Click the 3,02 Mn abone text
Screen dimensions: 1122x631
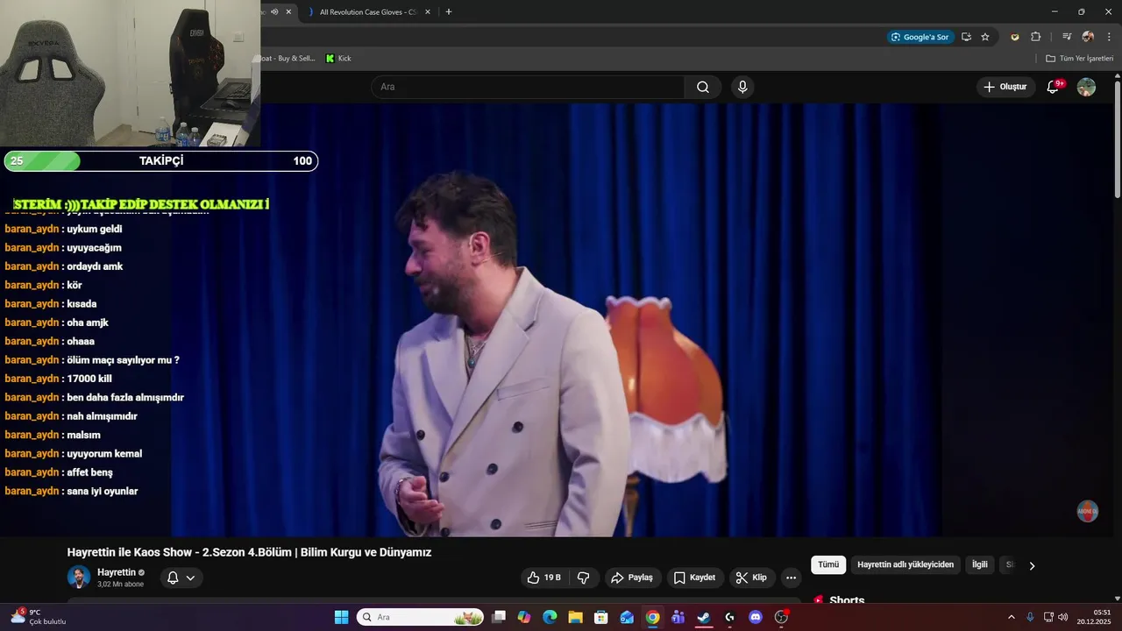120,585
